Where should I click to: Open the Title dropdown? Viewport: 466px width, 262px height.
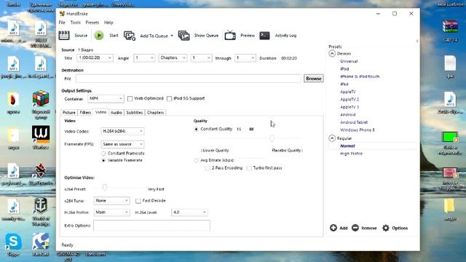pos(95,58)
